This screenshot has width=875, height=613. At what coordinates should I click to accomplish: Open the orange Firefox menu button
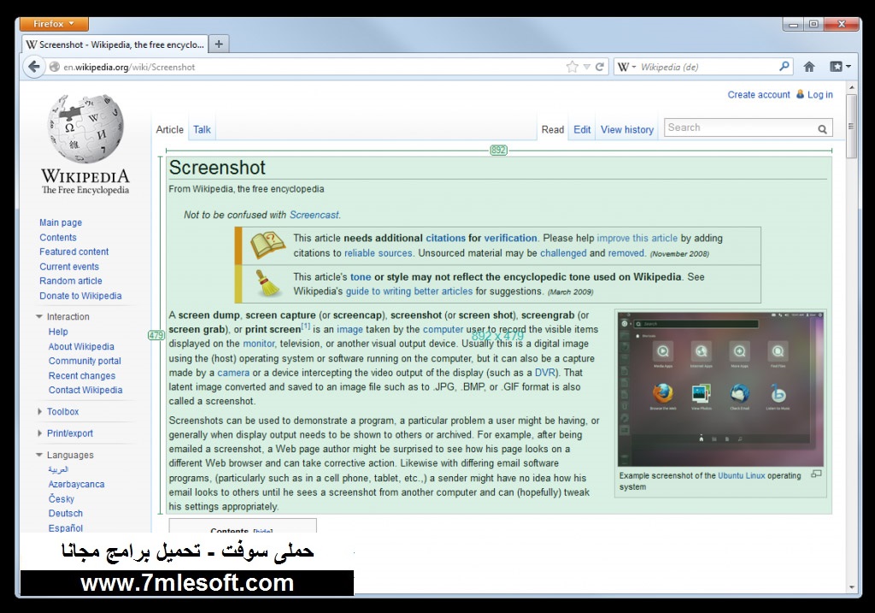point(54,24)
